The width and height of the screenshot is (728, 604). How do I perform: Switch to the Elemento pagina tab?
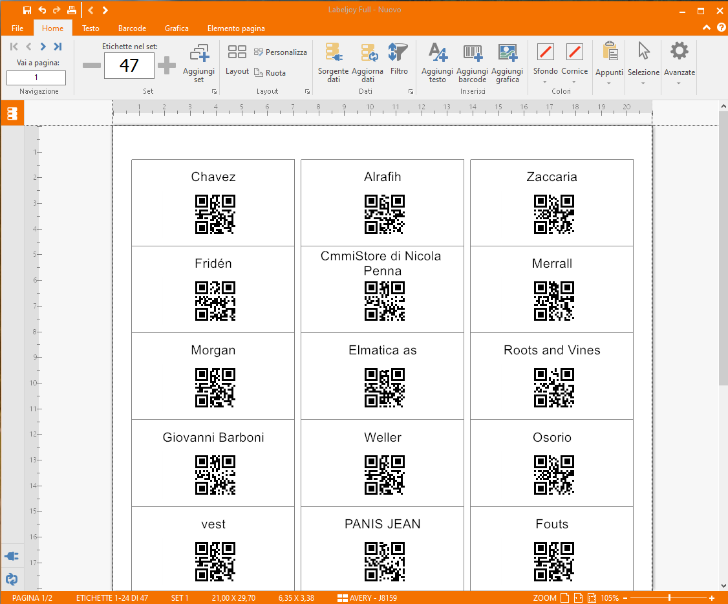point(236,28)
